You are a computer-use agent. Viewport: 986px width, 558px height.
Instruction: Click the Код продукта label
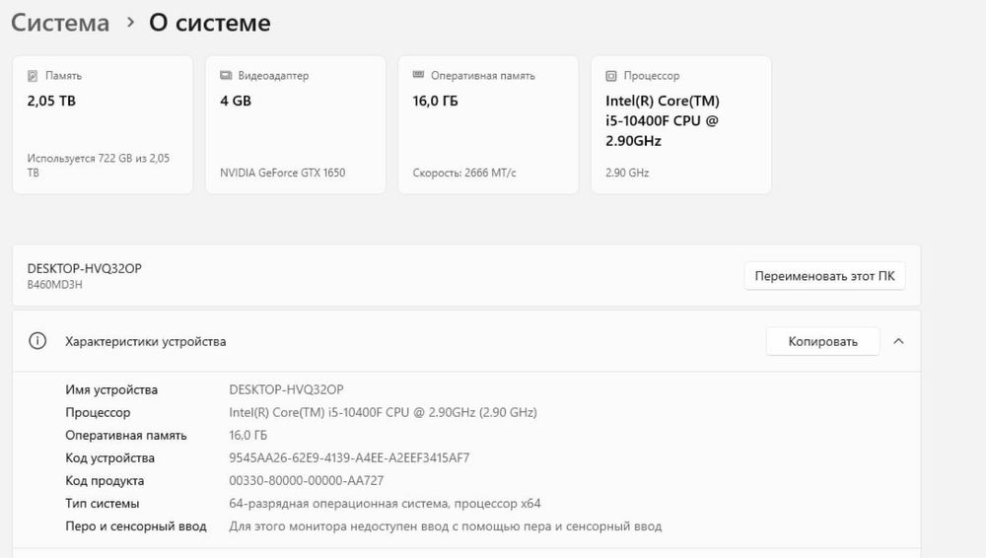click(x=105, y=481)
